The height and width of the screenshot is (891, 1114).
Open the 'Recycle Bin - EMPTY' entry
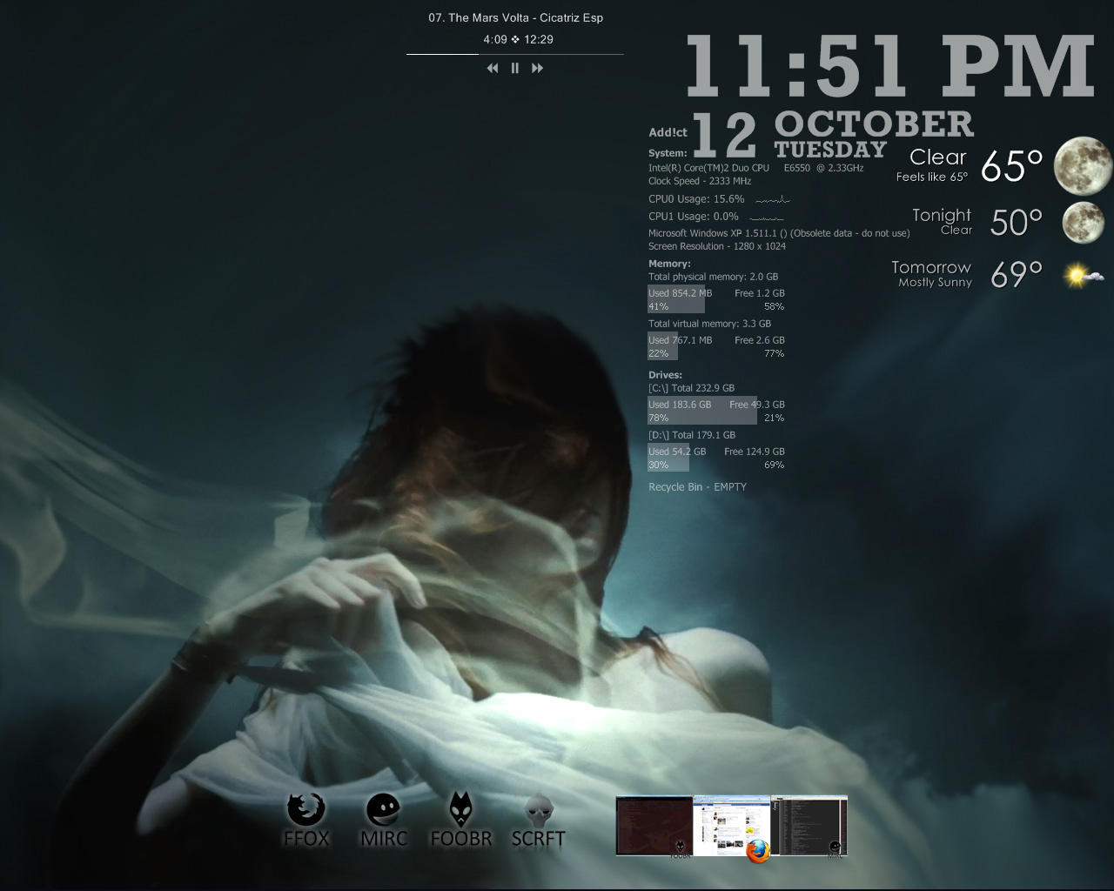pos(697,487)
